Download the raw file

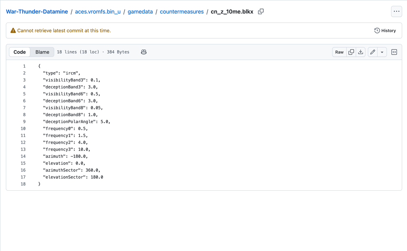point(361,52)
